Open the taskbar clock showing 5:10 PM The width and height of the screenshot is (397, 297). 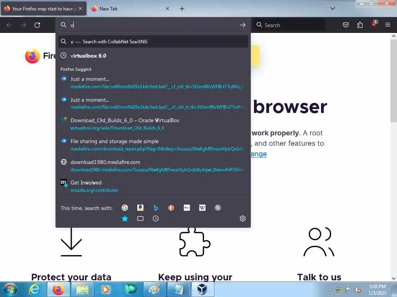tap(378, 290)
